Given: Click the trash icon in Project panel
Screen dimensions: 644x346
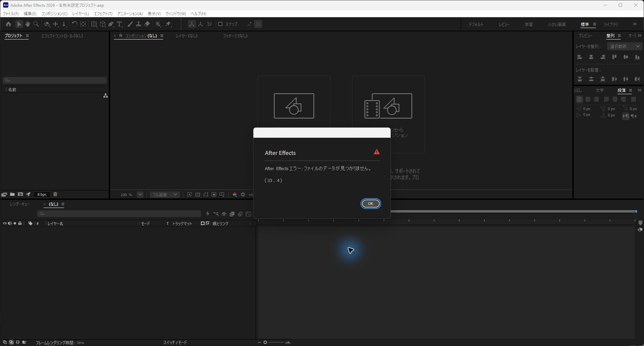Looking at the screenshot, I should (55, 194).
